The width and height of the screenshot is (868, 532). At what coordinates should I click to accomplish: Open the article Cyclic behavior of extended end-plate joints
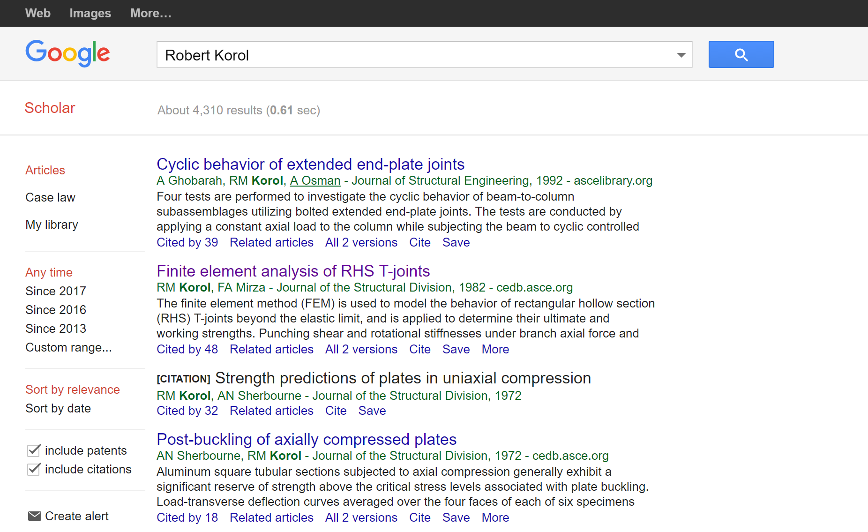pyautogui.click(x=310, y=164)
